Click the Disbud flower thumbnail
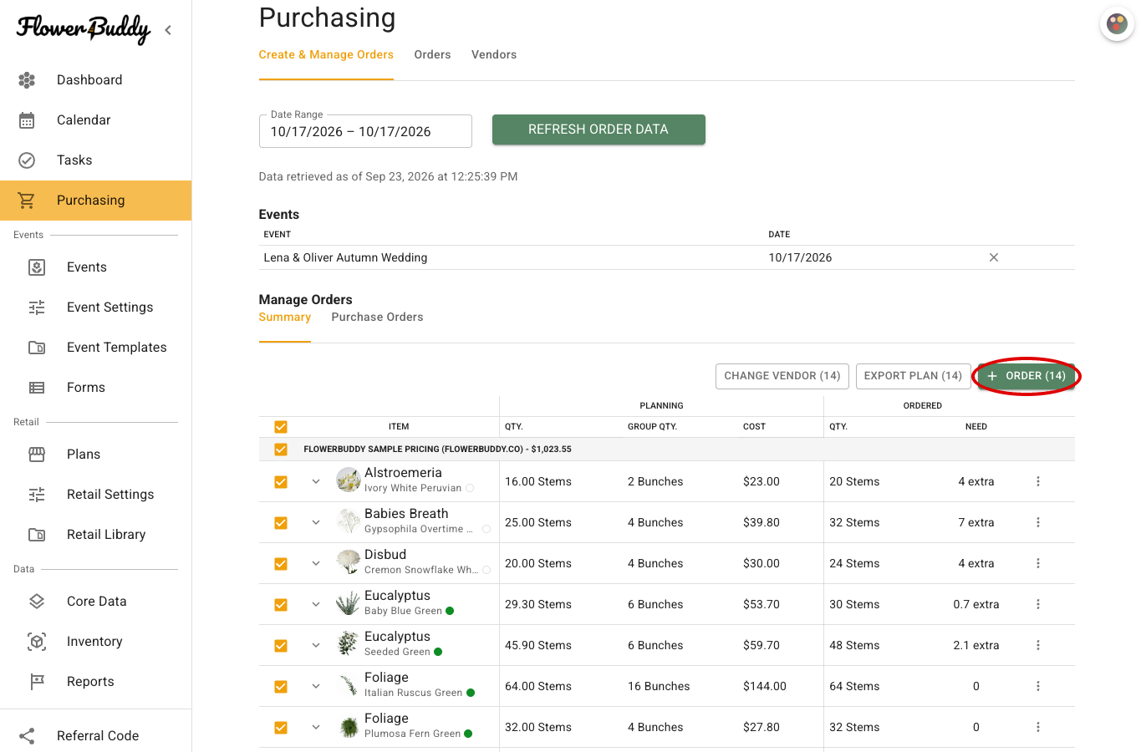The image size is (1141, 752). (348, 562)
